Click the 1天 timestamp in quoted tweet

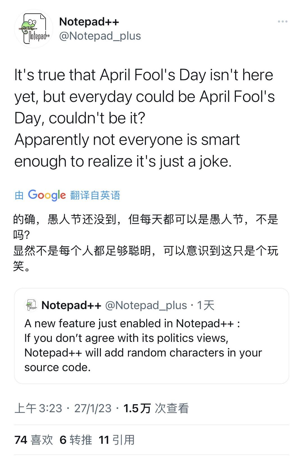coord(206,305)
